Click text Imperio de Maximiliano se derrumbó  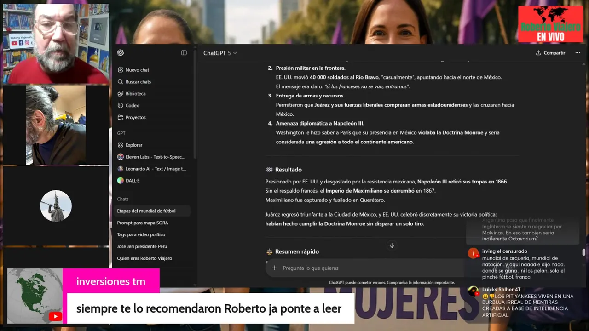(370, 191)
